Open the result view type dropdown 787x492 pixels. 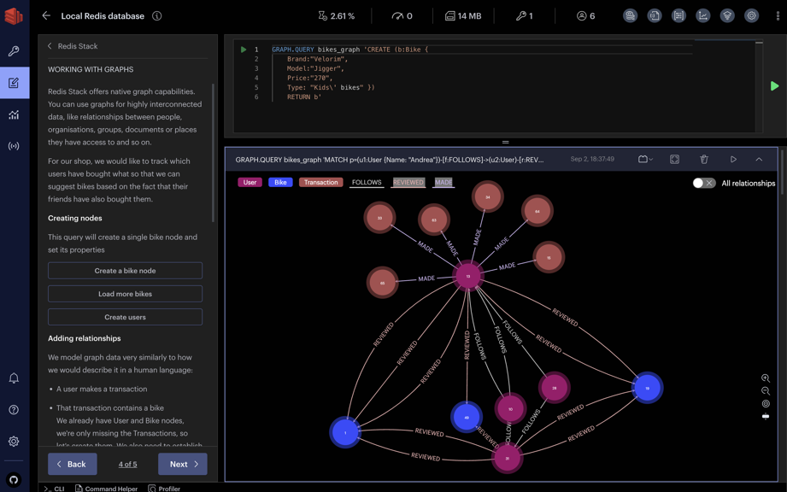click(645, 160)
